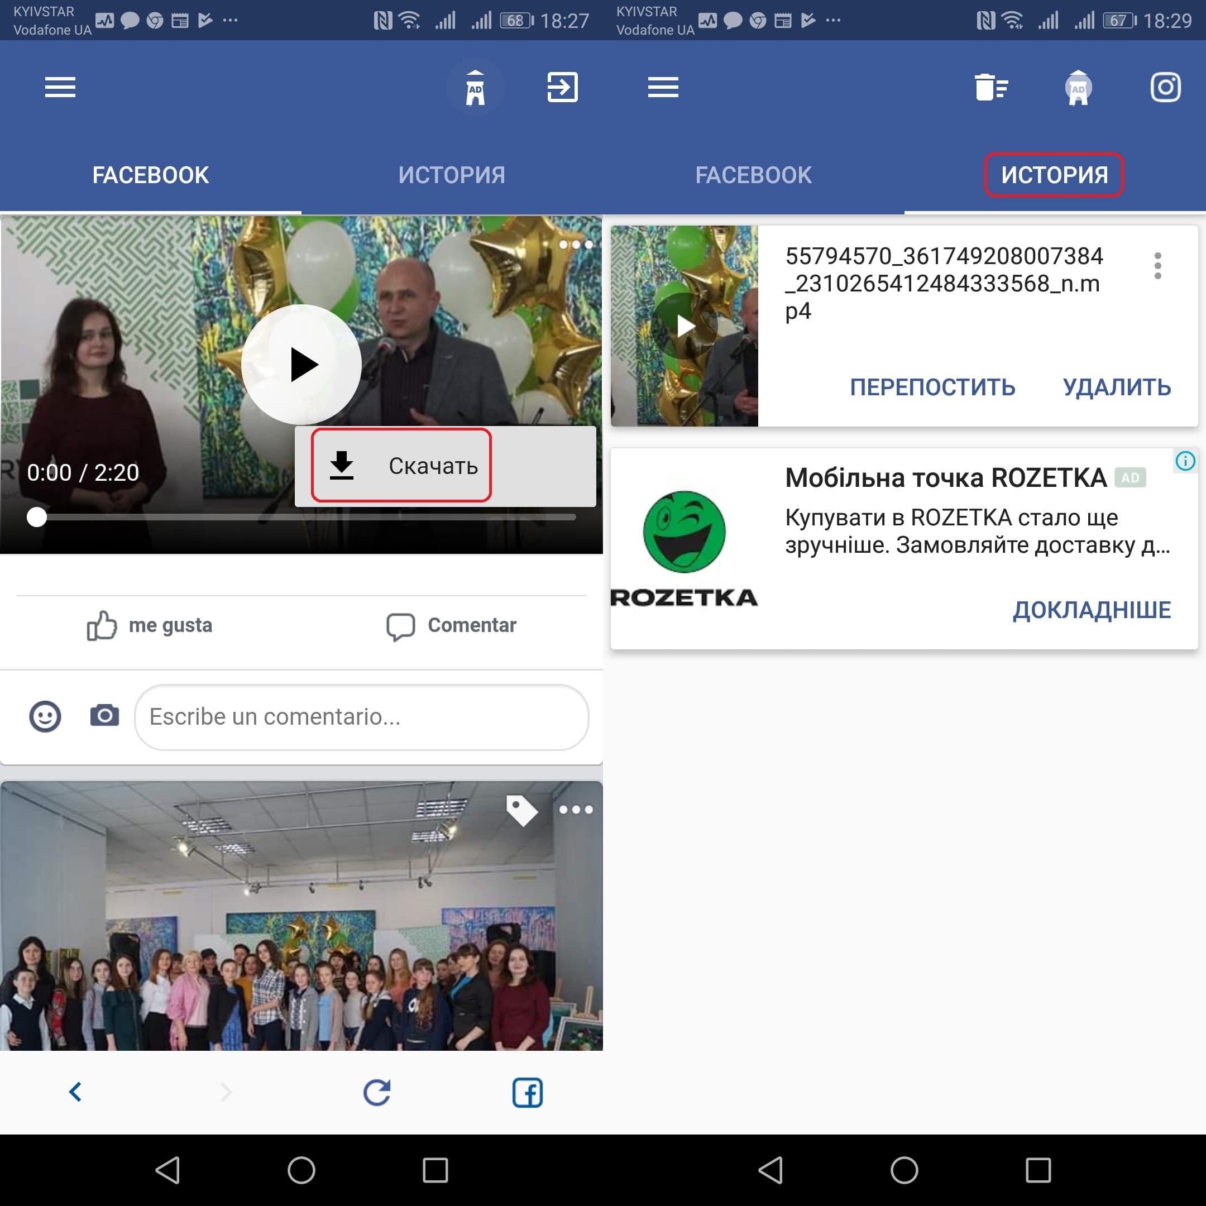Tap the tag icon on group photo
This screenshot has width=1206, height=1206.
tap(522, 810)
